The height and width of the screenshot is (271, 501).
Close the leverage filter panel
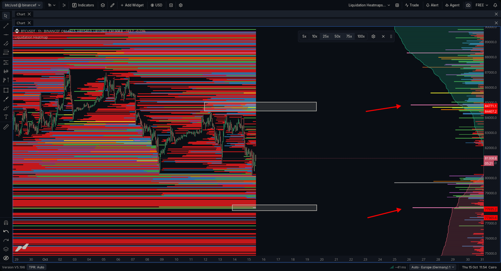coord(383,36)
